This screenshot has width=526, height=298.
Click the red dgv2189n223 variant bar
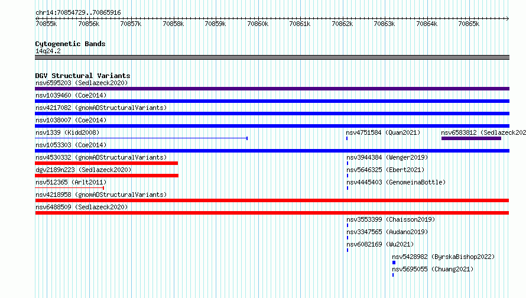[106, 176]
